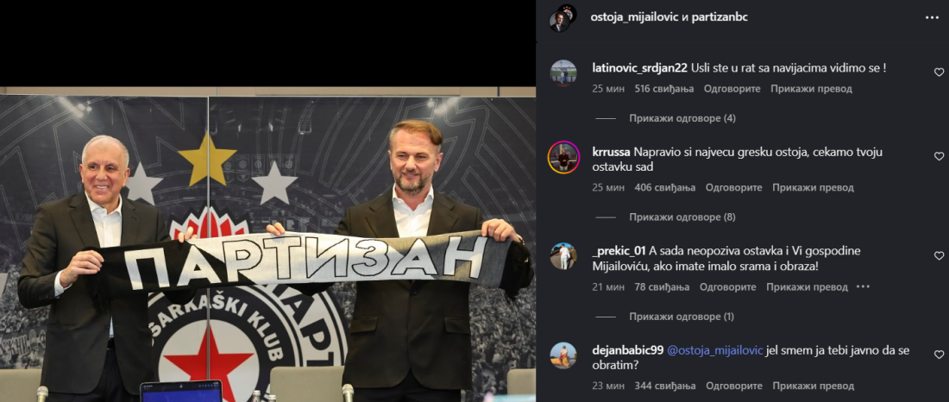Open krrussa story ring avatar
Image resolution: width=949 pixels, height=402 pixels.
(563, 157)
